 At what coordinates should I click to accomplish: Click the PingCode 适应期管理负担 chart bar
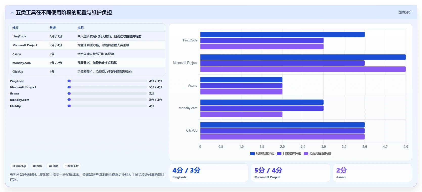(262, 46)
